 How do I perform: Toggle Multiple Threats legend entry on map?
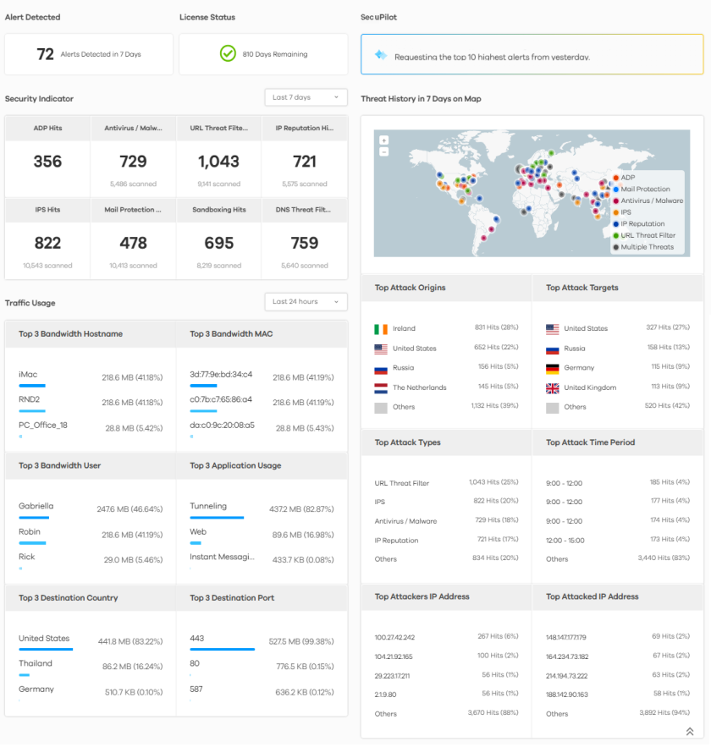(x=647, y=247)
